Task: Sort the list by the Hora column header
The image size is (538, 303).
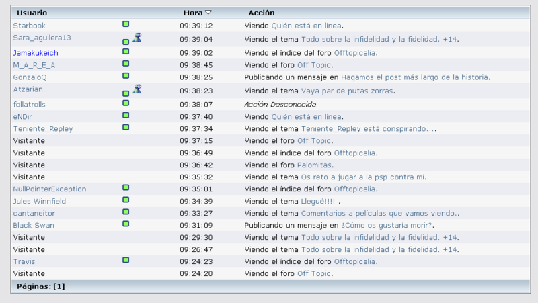Action: (x=193, y=13)
